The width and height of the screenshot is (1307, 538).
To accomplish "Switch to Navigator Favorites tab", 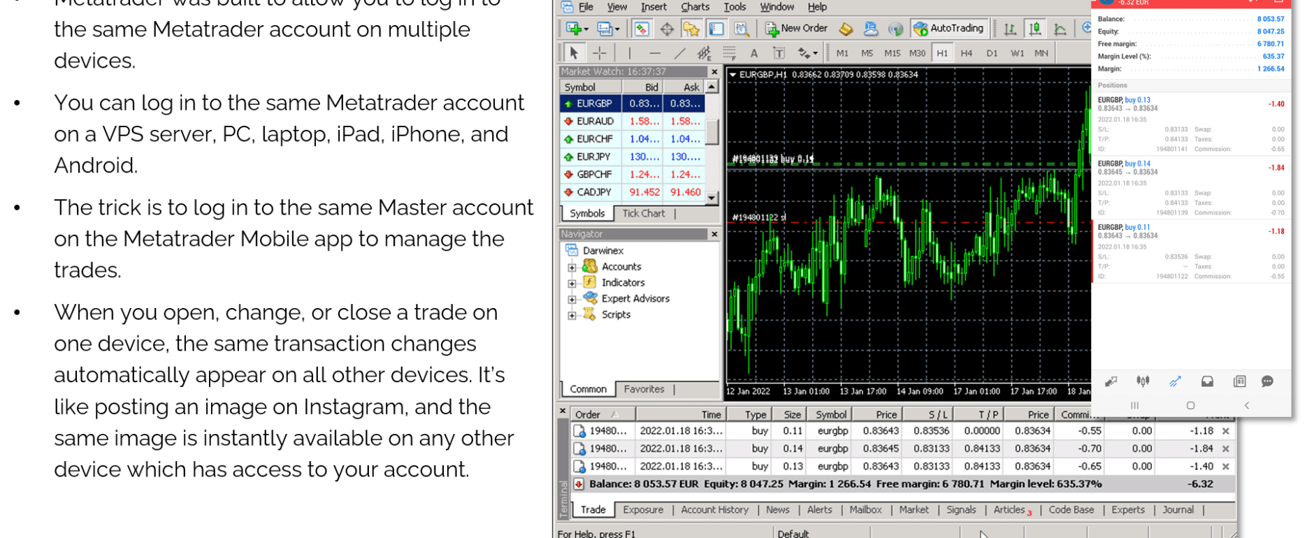I will 644,389.
